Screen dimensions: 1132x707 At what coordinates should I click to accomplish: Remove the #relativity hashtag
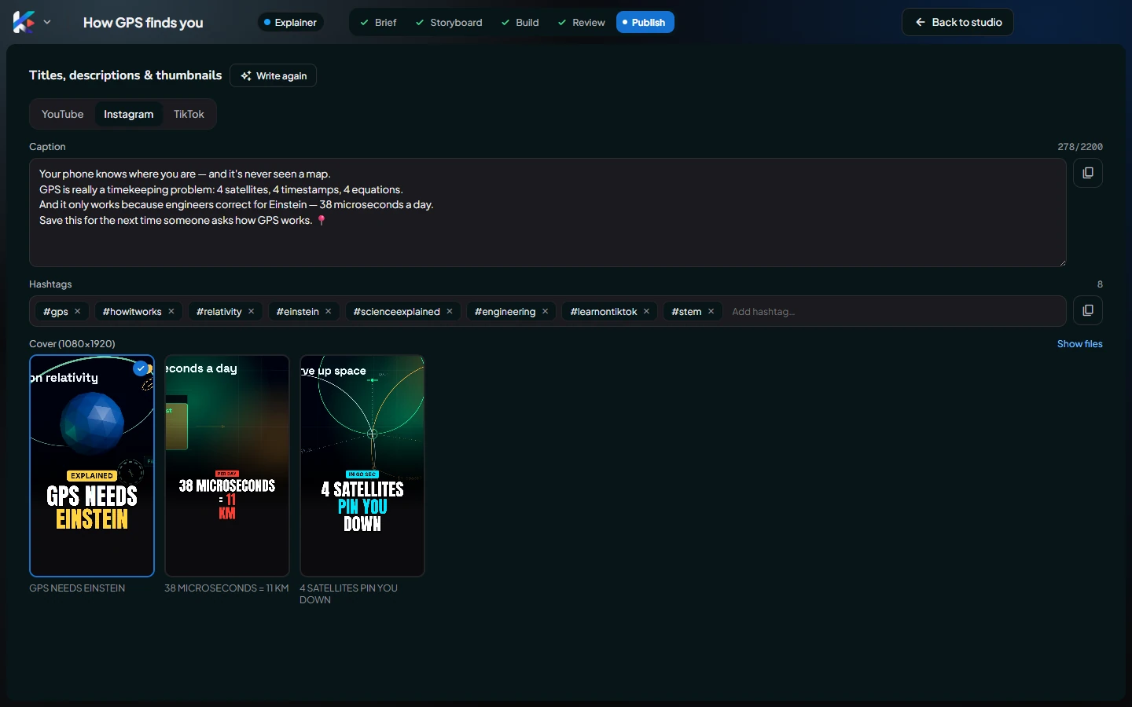[252, 311]
